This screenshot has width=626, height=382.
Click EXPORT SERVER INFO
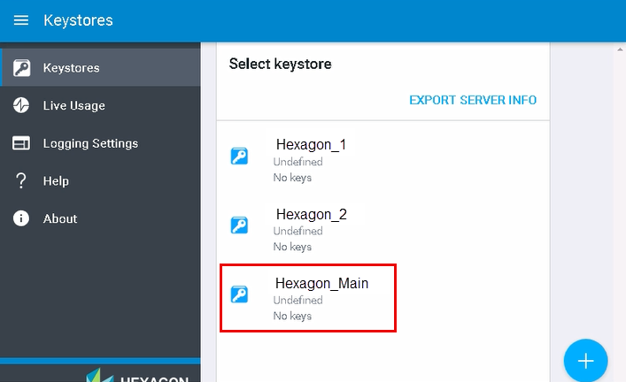coord(473,100)
